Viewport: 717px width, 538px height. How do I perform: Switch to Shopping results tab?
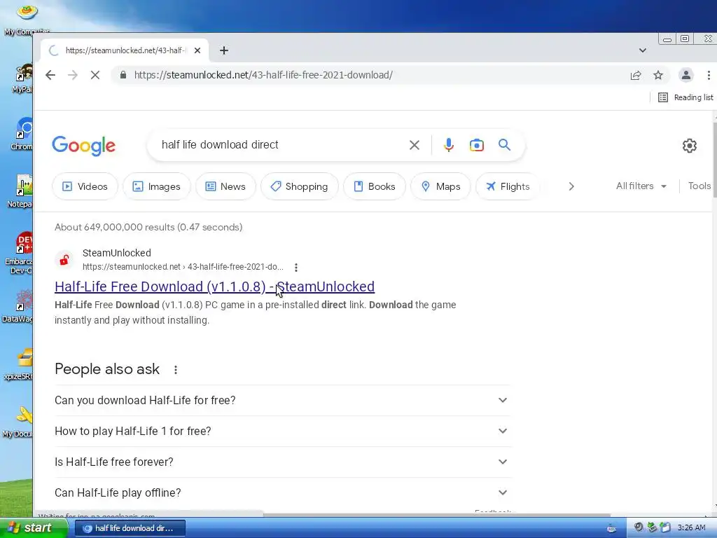[x=300, y=186]
